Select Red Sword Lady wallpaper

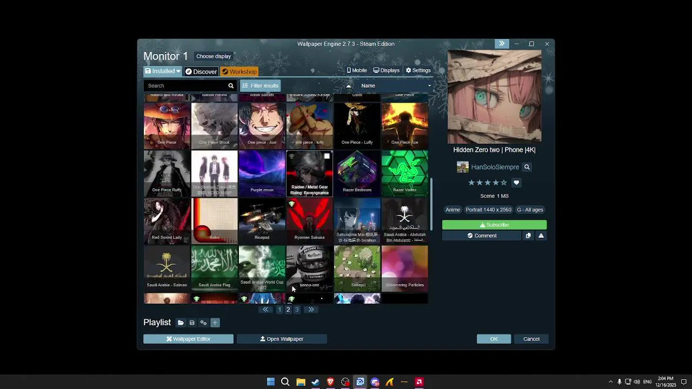click(167, 221)
